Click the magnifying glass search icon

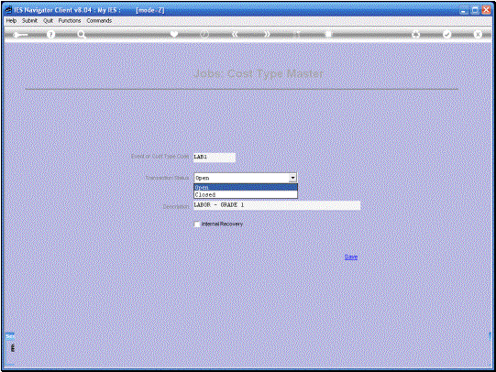pos(82,35)
